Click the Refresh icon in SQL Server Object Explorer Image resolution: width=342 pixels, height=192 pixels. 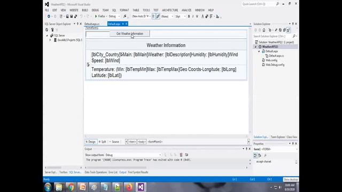click(x=46, y=30)
